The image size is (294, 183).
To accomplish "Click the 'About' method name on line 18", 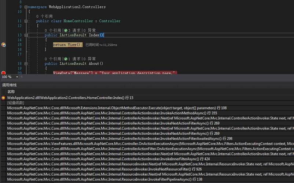I will [x=94, y=64].
